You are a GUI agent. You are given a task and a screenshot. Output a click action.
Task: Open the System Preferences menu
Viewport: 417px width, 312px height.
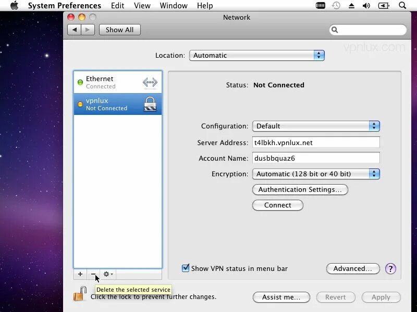pyautogui.click(x=65, y=6)
